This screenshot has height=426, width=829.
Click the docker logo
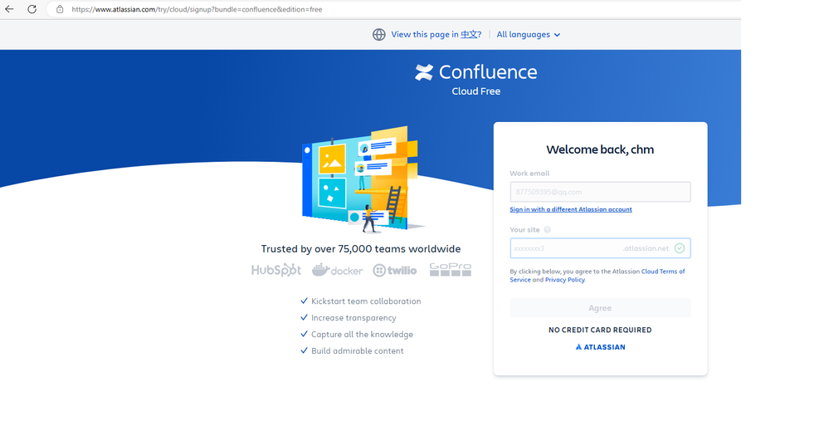point(337,270)
